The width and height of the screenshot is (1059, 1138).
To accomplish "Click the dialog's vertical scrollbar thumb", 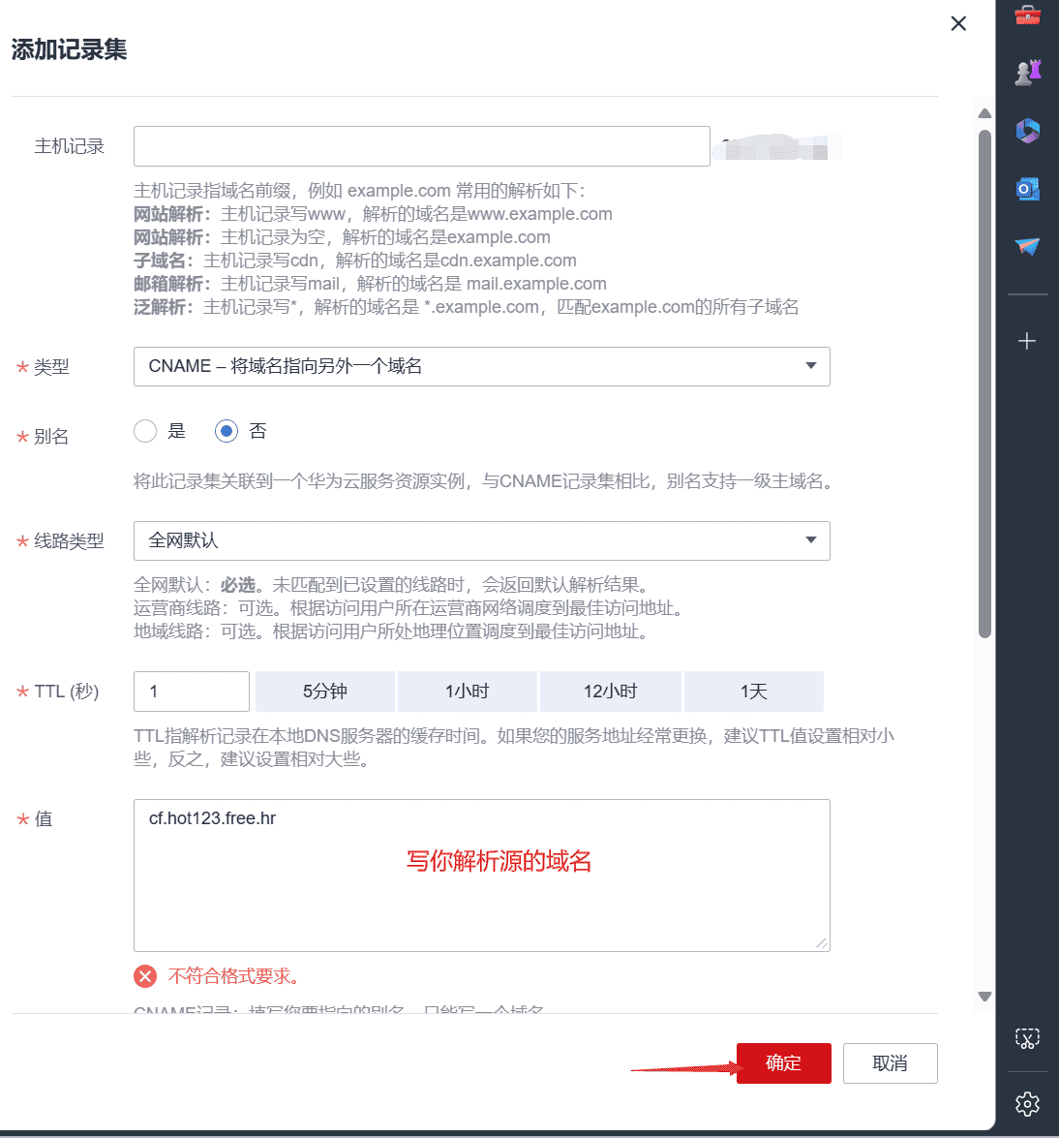I will [x=984, y=384].
